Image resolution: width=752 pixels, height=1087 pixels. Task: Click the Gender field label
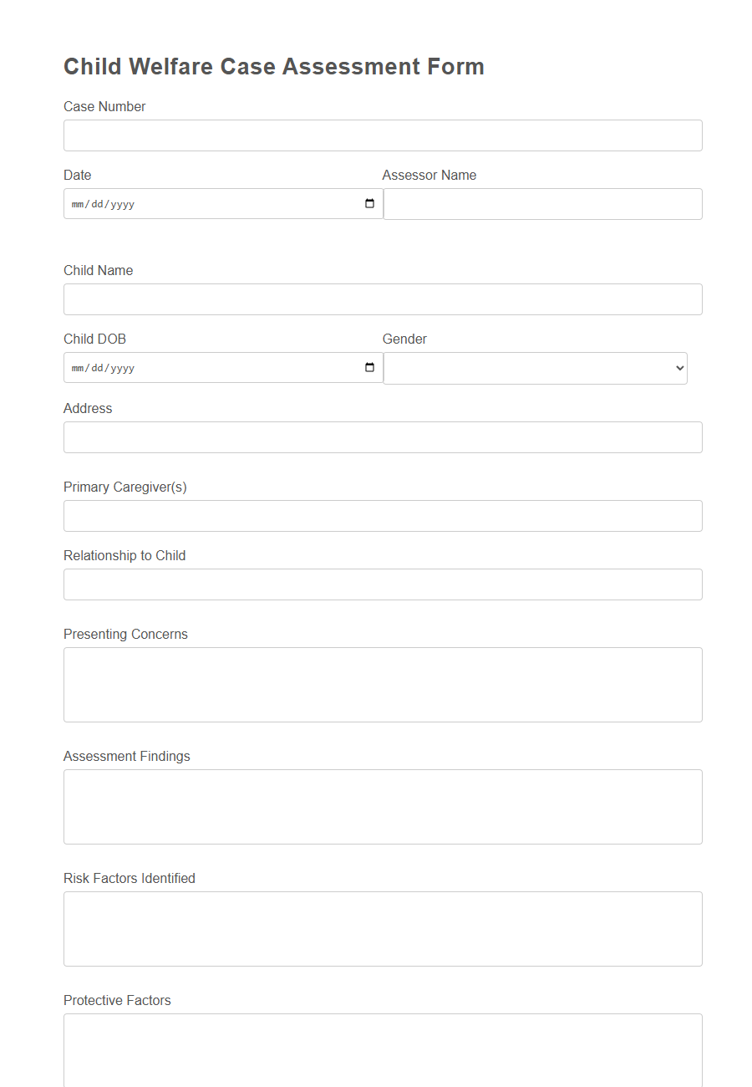pos(404,339)
